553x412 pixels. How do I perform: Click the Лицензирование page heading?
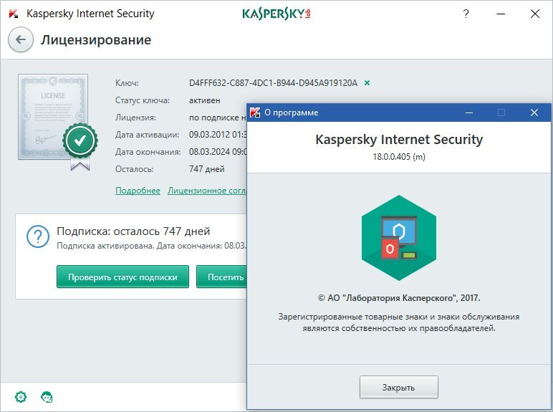96,40
